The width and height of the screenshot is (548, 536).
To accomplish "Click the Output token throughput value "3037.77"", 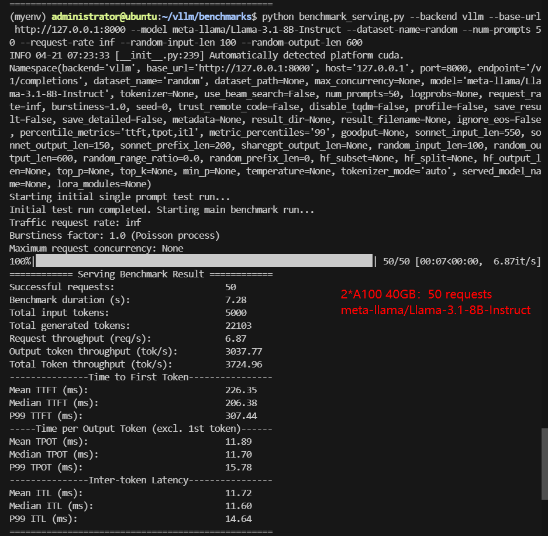I will pos(244,352).
